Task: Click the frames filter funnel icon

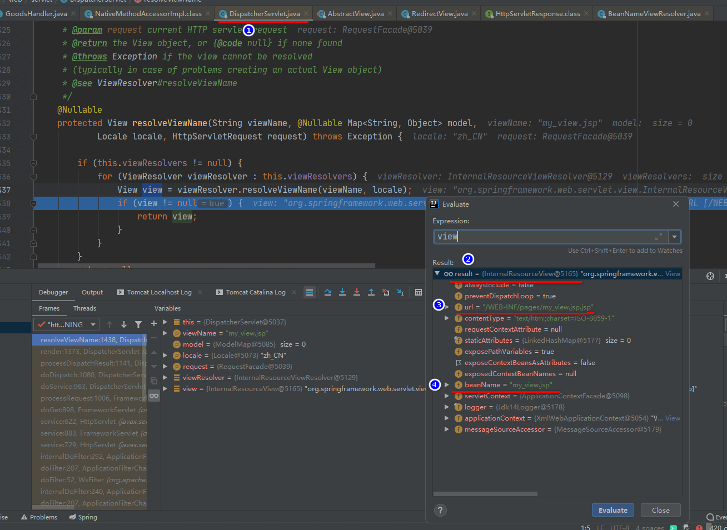Action: pos(138,324)
